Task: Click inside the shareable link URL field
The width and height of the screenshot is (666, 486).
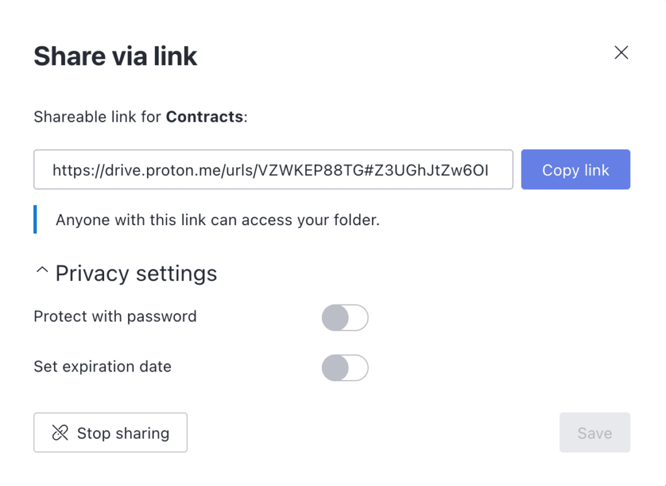Action: pos(273,170)
